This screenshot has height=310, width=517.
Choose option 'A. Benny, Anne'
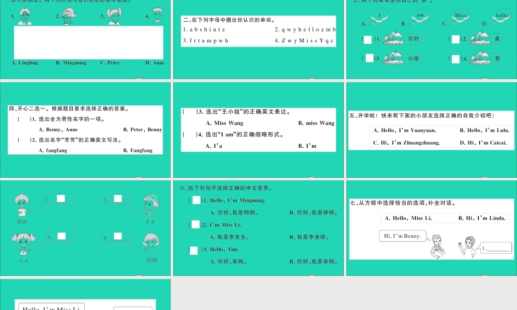[58, 130]
